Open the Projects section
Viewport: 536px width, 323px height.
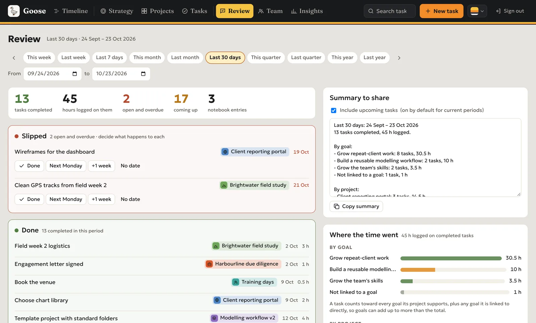[157, 11]
